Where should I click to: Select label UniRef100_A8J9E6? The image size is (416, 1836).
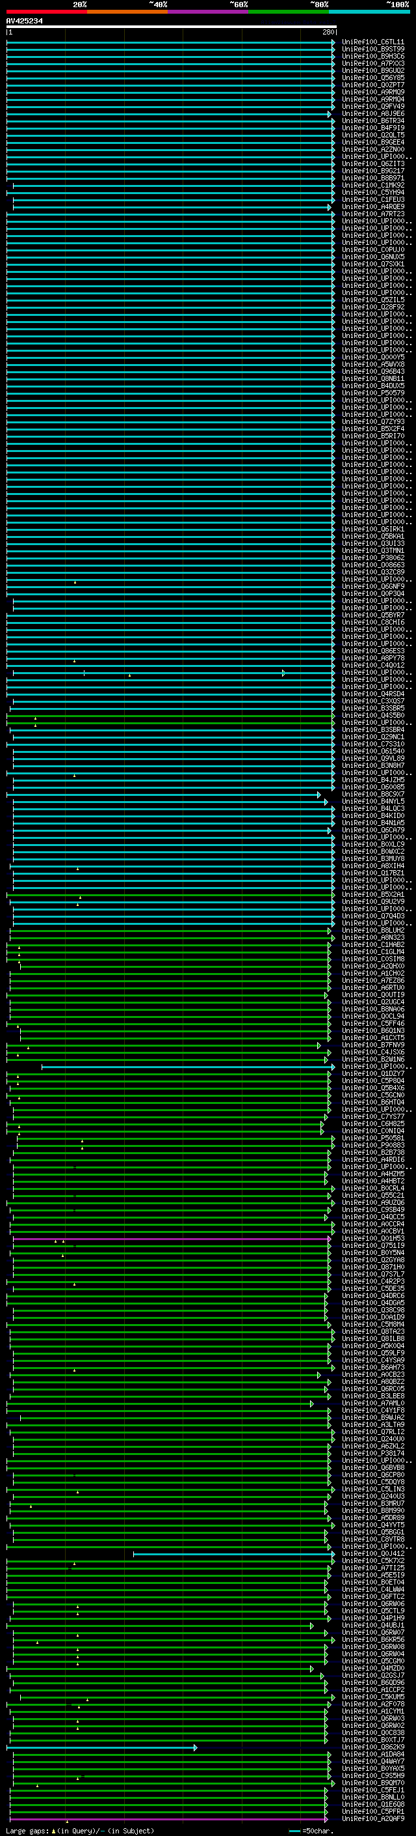(373, 114)
